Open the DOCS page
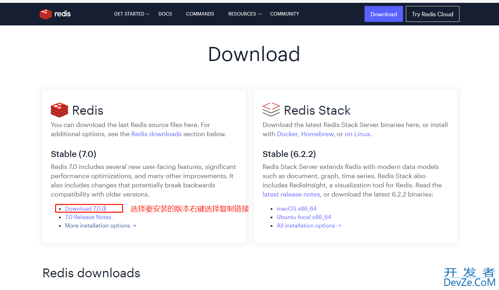This screenshot has width=499, height=290. point(165,14)
